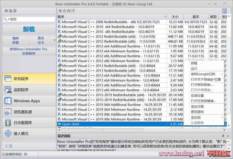Click the large 卸载 button
Viewport: 233px width, 159px height.
[x=29, y=29]
